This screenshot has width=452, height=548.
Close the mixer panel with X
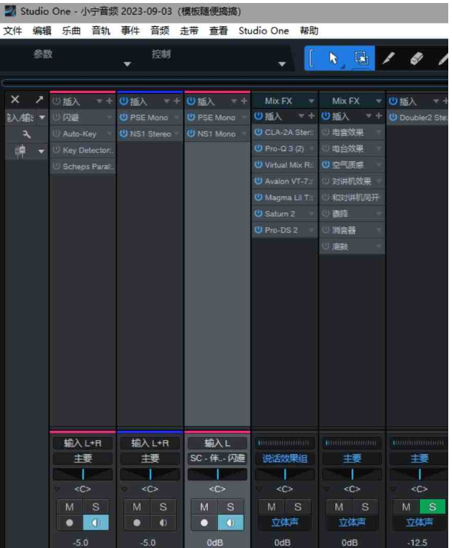tap(15, 100)
